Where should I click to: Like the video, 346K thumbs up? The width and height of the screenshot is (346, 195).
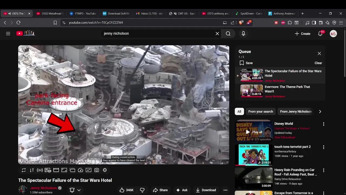(x=127, y=190)
